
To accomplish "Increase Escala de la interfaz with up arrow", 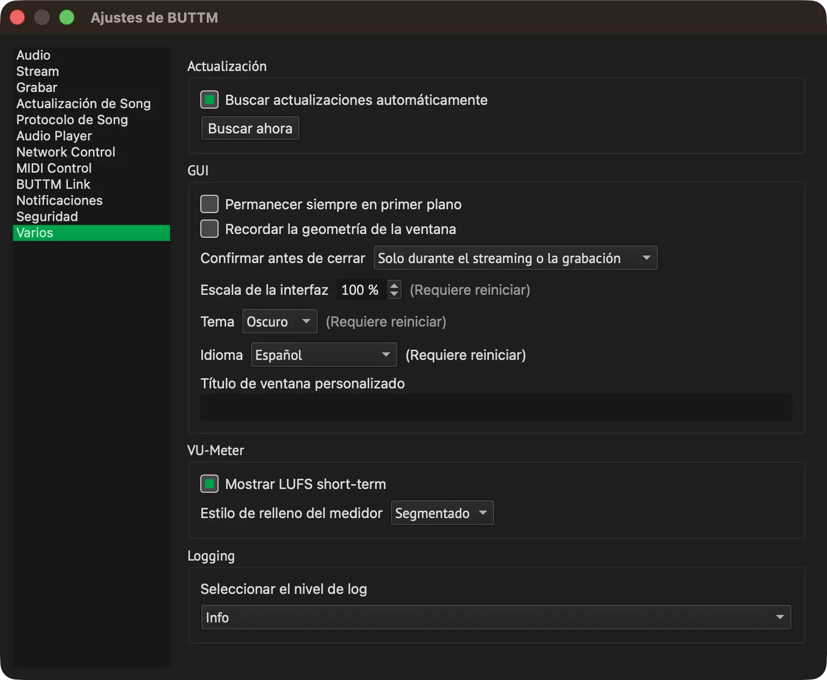I will point(394,285).
